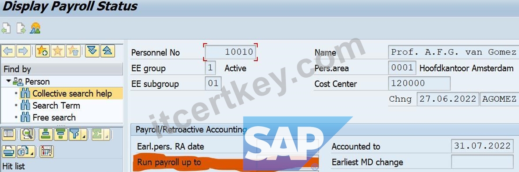Click the next personnel record icon
519x172 pixels.
point(21,28)
